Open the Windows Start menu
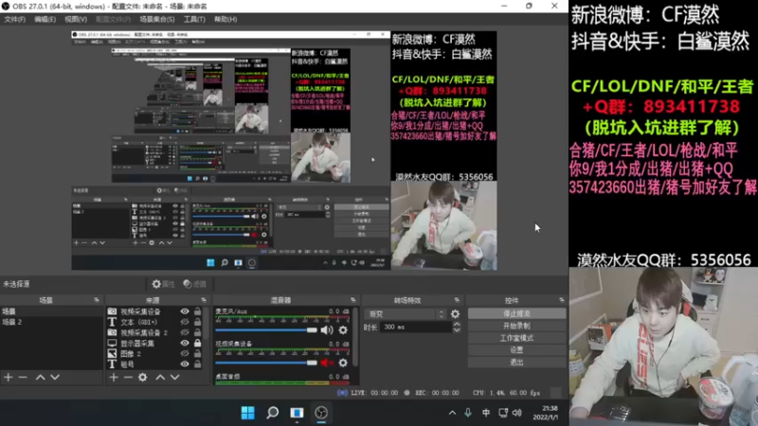The height and width of the screenshot is (426, 758). pos(248,413)
